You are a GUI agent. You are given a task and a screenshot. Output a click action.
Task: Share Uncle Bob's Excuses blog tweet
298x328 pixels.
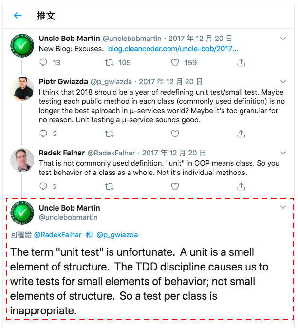pos(241,62)
